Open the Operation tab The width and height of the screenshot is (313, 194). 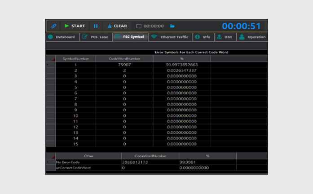[x=252, y=37]
